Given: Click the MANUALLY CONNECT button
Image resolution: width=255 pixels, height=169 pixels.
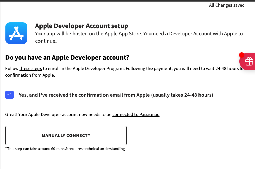Looking at the screenshot, I should [x=66, y=135].
